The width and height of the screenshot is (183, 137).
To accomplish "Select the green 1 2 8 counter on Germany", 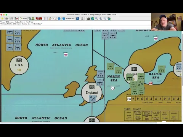I will (x=130, y=77).
